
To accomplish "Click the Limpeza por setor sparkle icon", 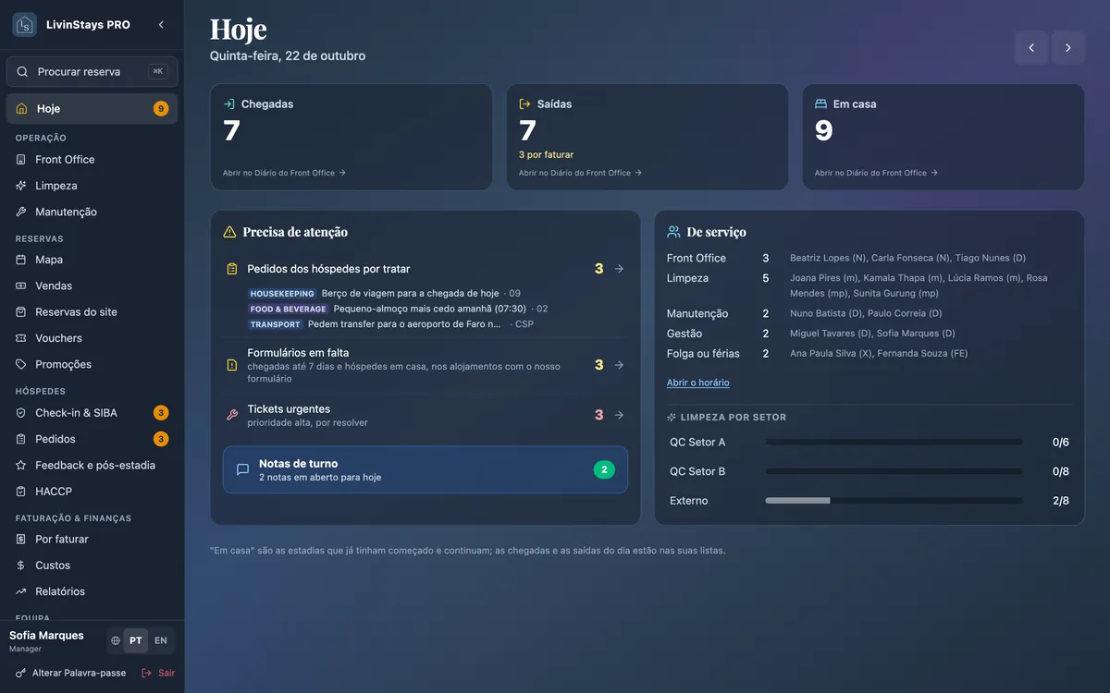I will coord(672,418).
